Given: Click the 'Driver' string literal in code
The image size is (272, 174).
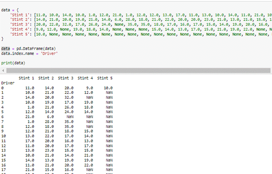Looking at the screenshot, I should point(49,54).
